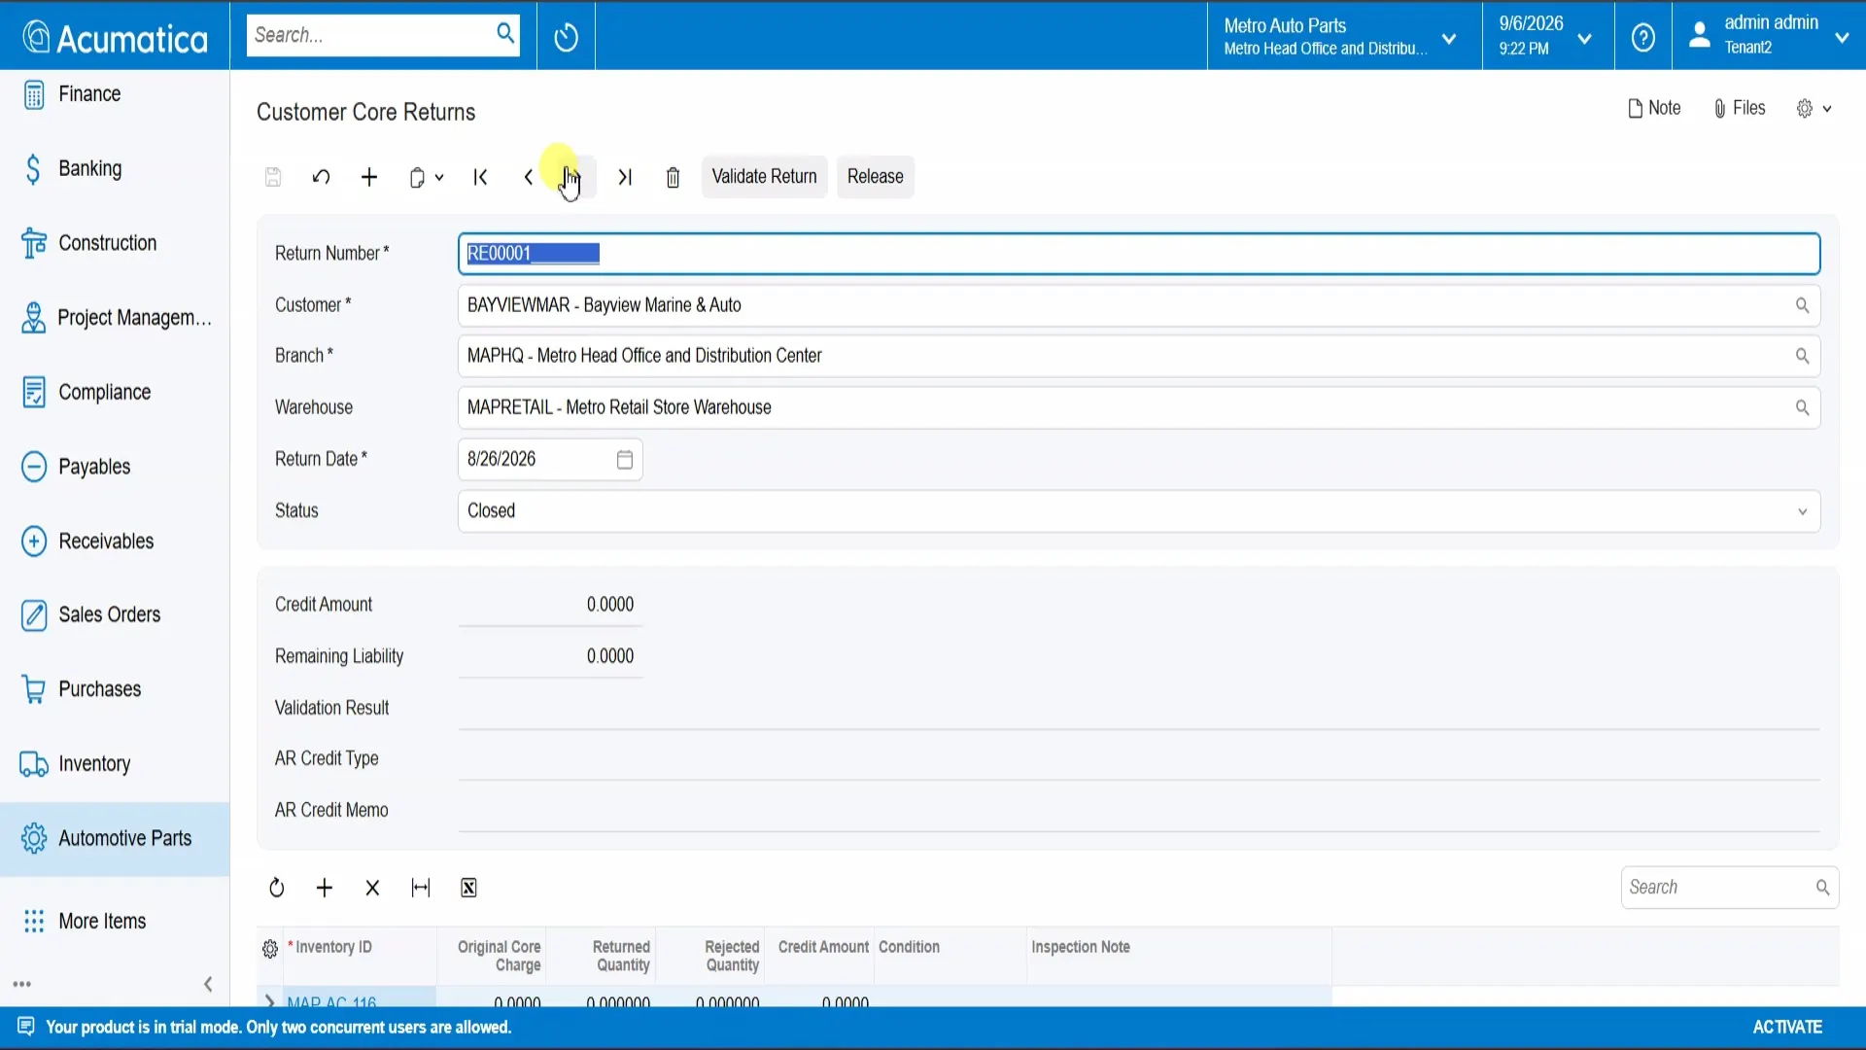This screenshot has height=1050, width=1866.
Task: Open the recent history clock icon
Action: [566, 37]
